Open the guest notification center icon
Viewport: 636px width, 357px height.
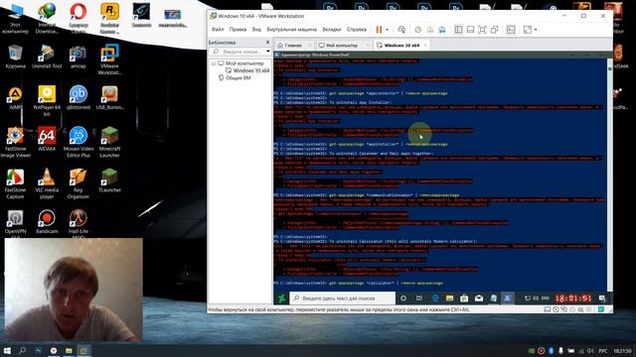602,298
